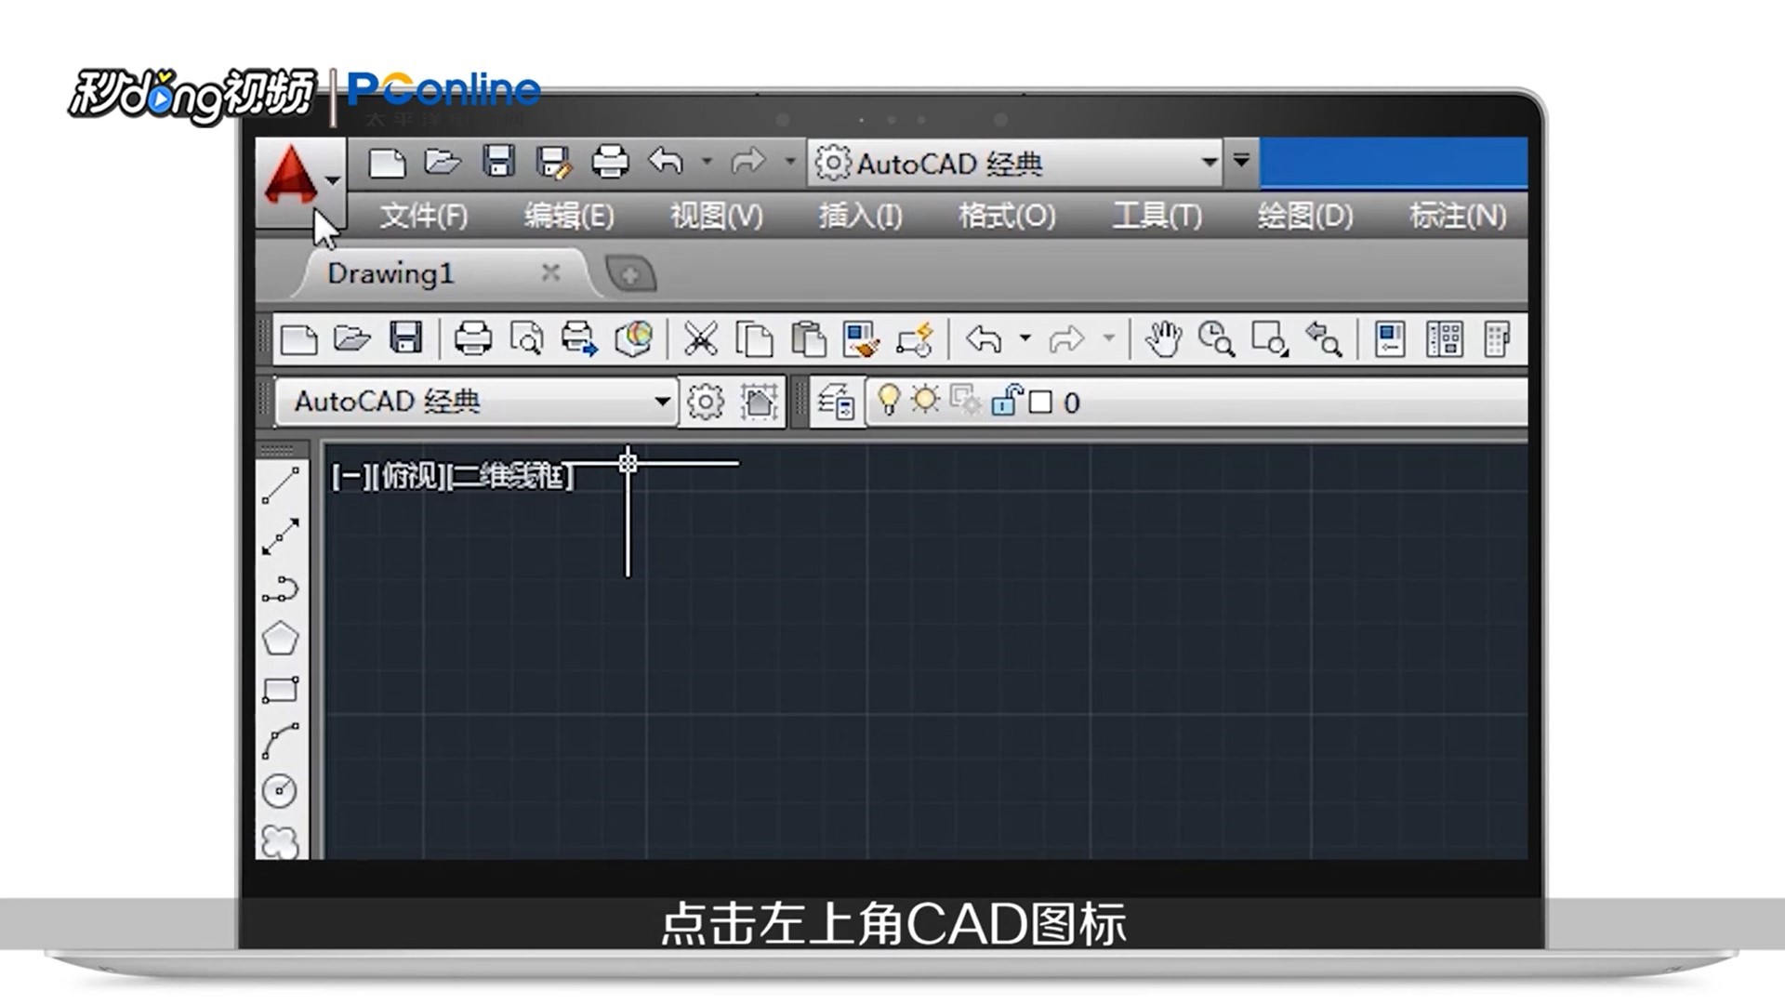Select the Polygon tool
This screenshot has width=1785, height=1004.
(x=280, y=640)
